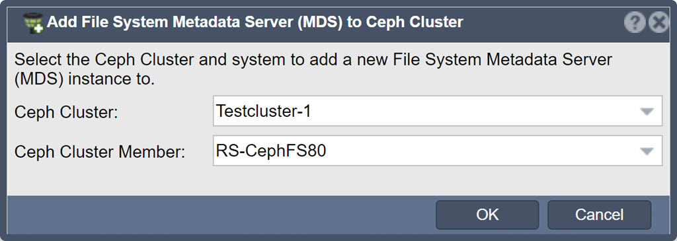677x241 pixels.
Task: Click the 'Ceph Cluster Member:' field label
Action: tap(100, 152)
